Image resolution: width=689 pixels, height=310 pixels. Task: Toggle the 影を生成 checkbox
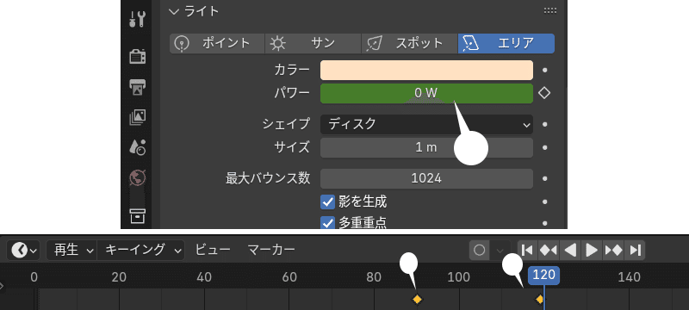[x=327, y=202]
